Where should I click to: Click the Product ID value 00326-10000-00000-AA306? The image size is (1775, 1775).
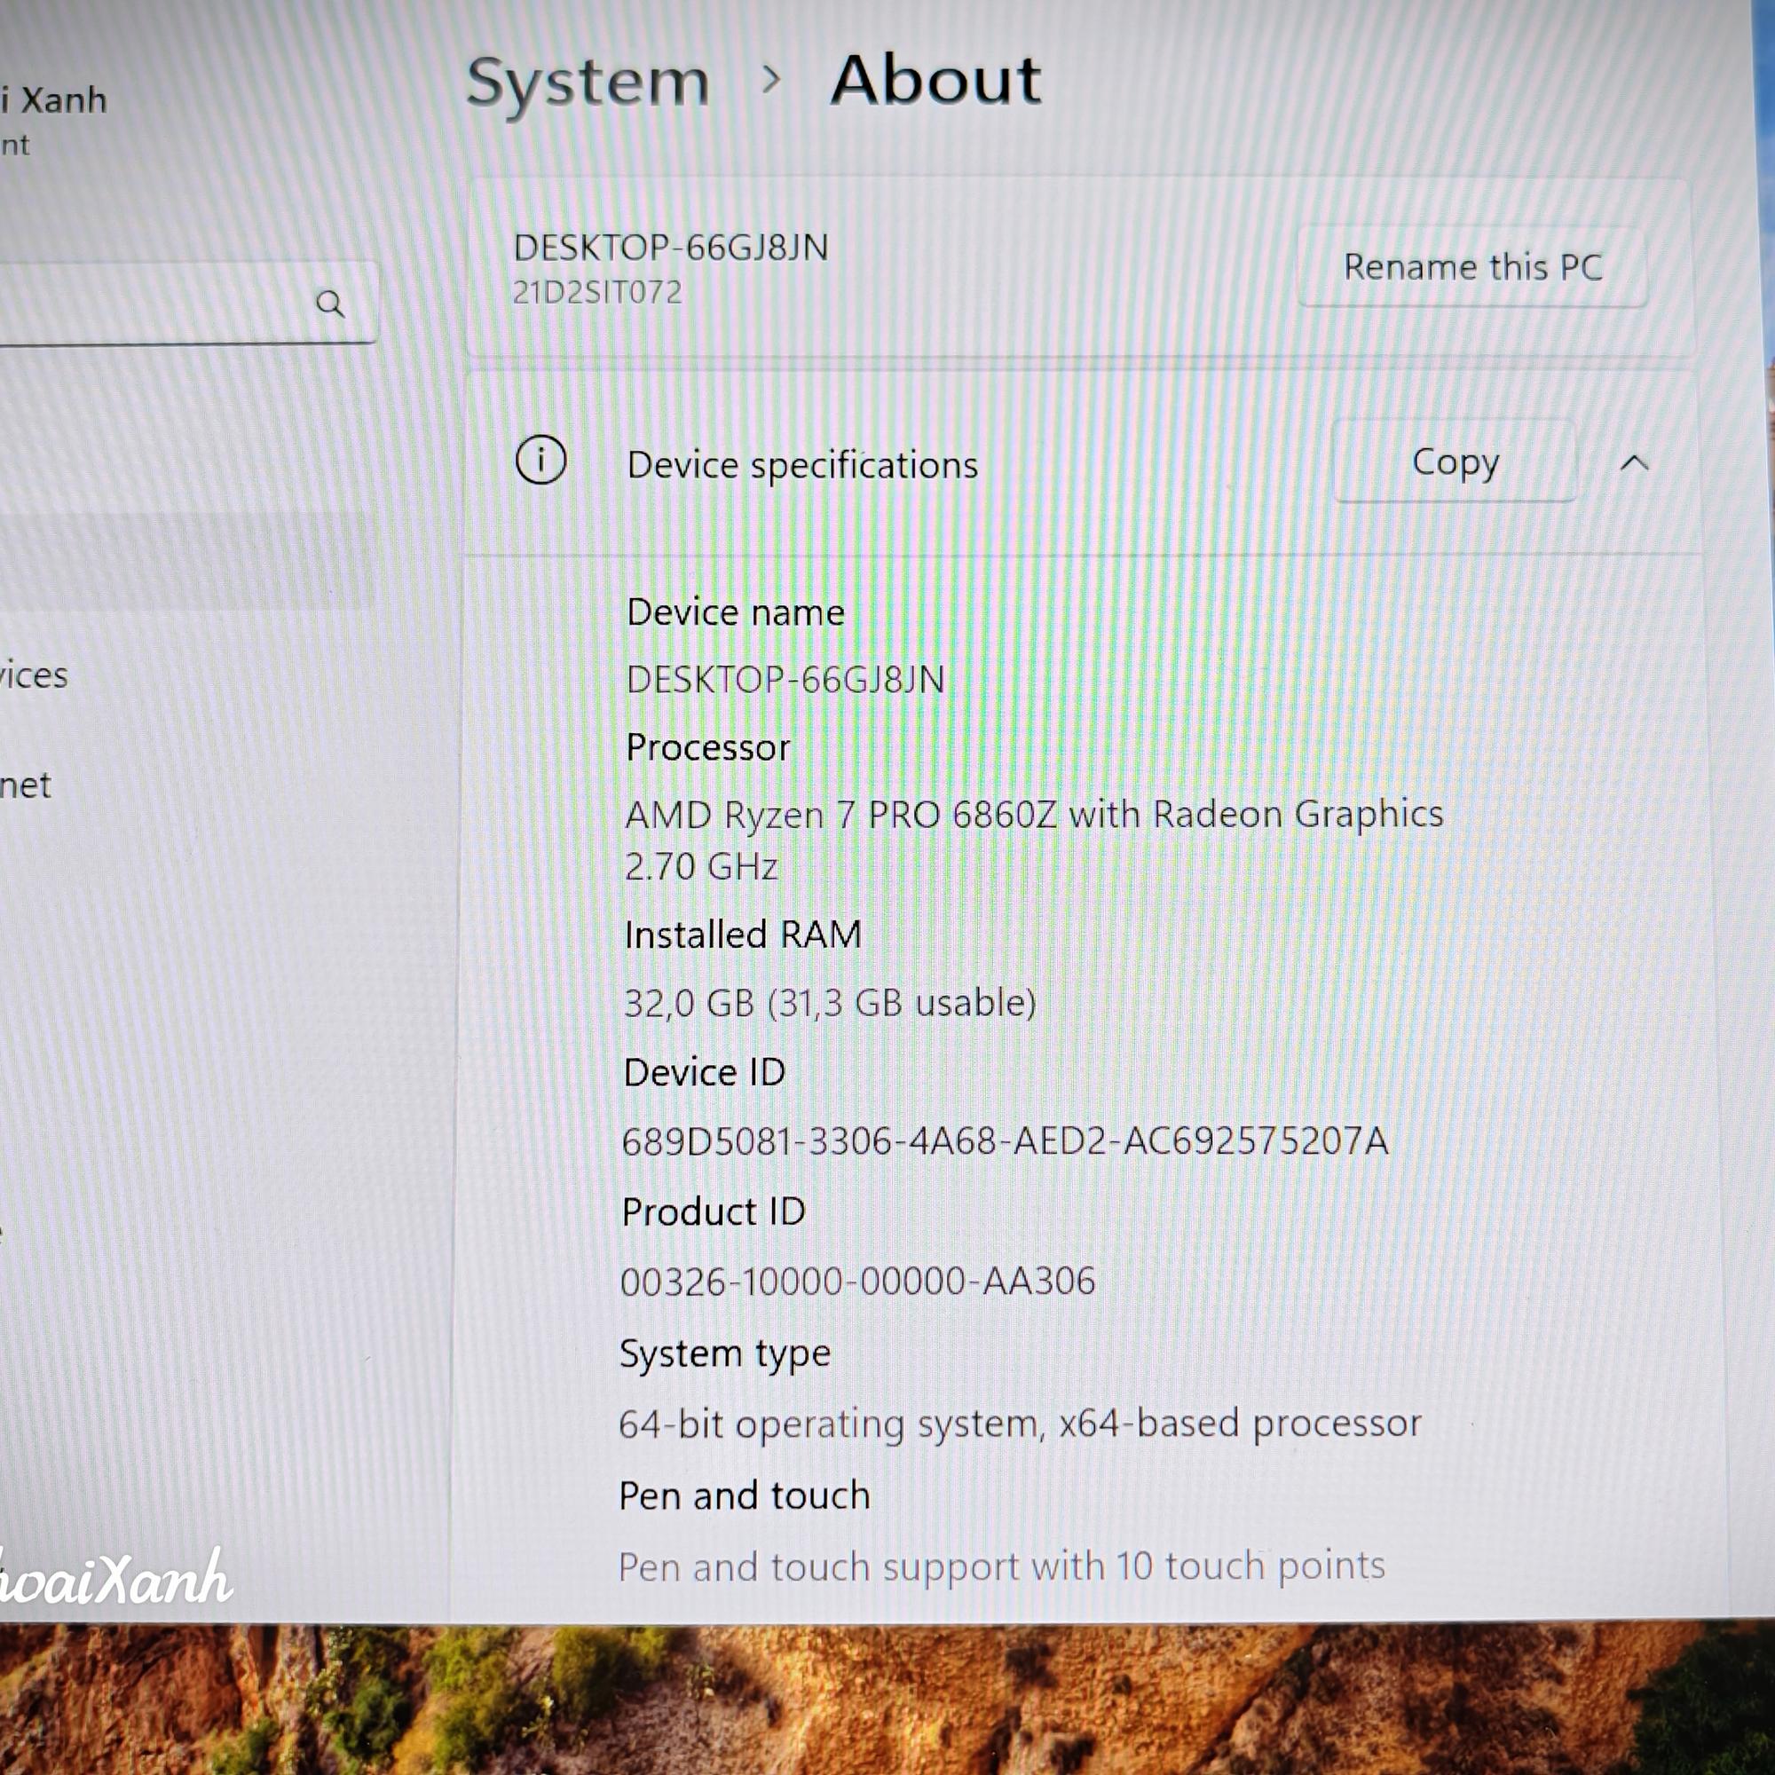pyautogui.click(x=857, y=1281)
